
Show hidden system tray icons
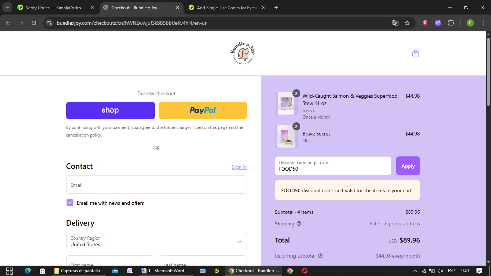coord(415,271)
